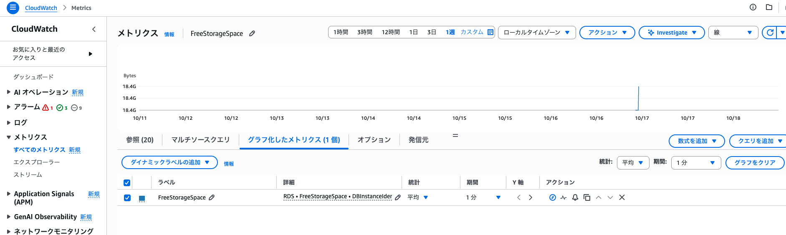Select the Multi-source query tab
786x235 pixels.
pos(200,140)
